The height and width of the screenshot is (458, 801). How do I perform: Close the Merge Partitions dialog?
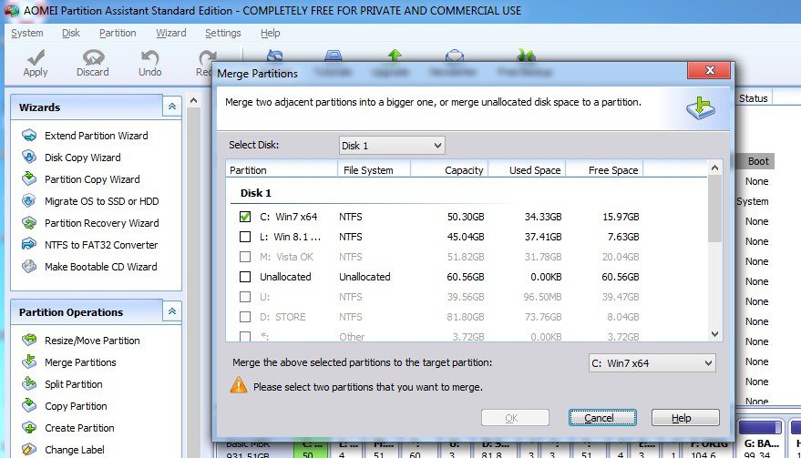coord(709,70)
